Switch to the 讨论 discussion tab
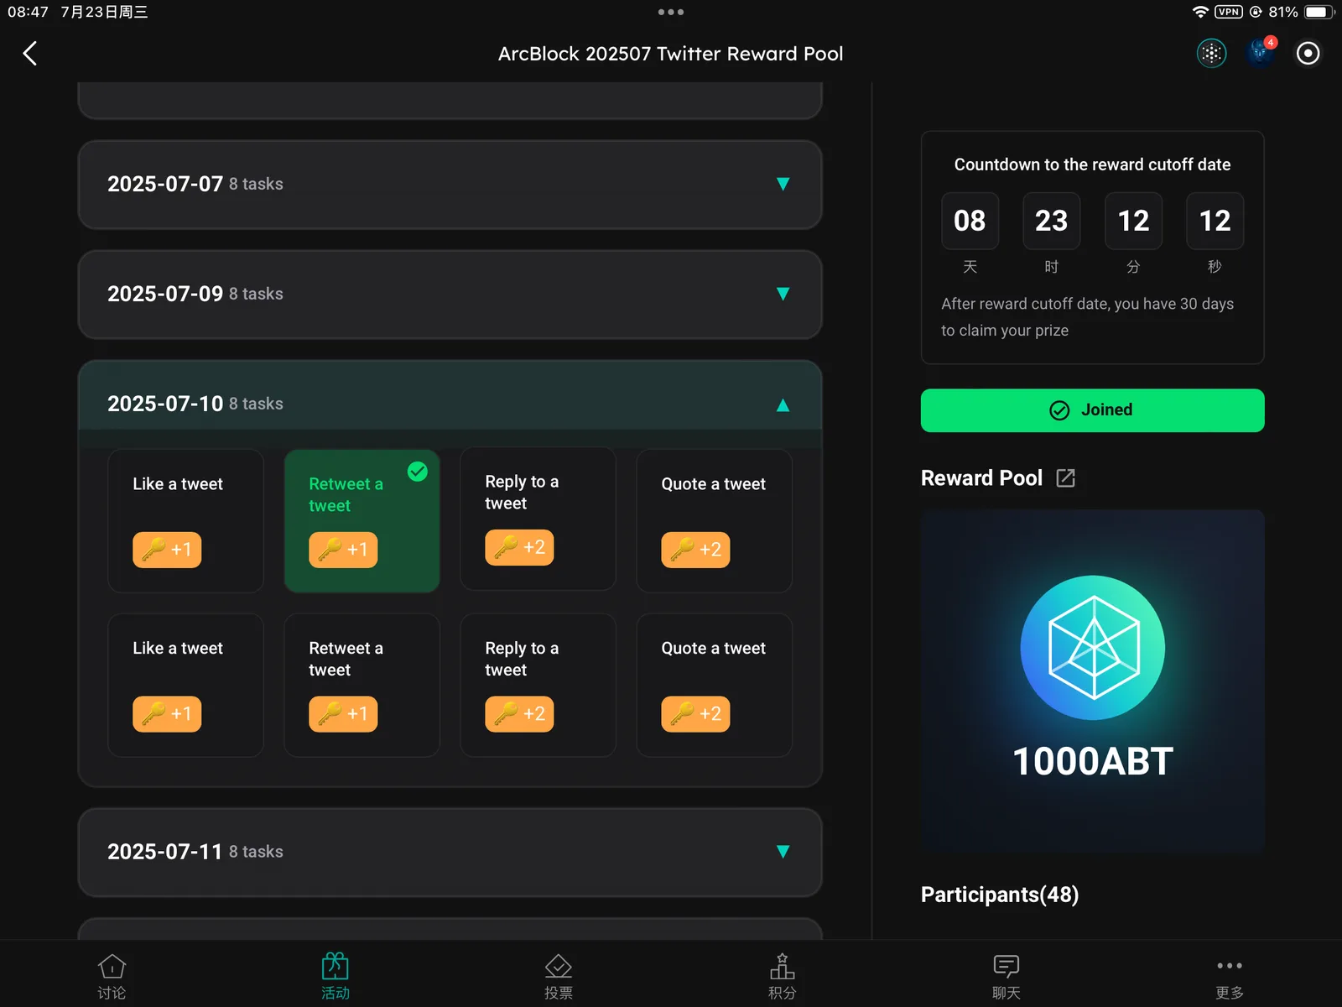The height and width of the screenshot is (1007, 1342). click(112, 977)
